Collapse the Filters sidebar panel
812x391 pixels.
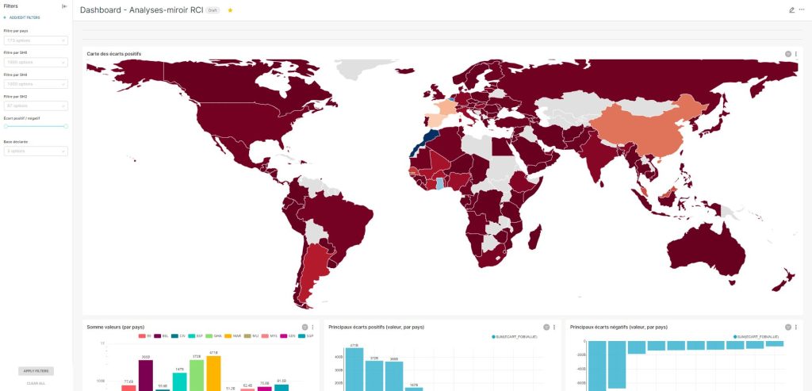pyautogui.click(x=64, y=6)
